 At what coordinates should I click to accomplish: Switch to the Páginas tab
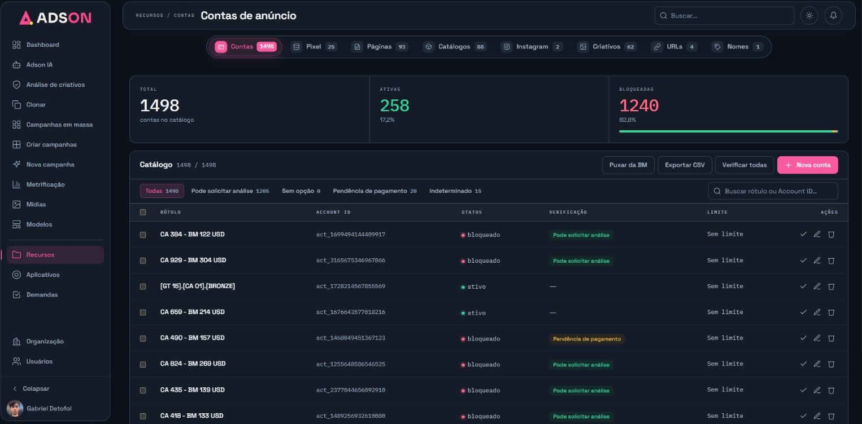pos(379,47)
